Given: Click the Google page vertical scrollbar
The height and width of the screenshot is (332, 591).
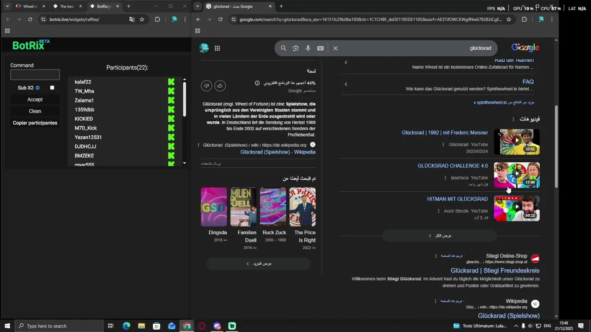Looking at the screenshot, I should click(x=556, y=147).
